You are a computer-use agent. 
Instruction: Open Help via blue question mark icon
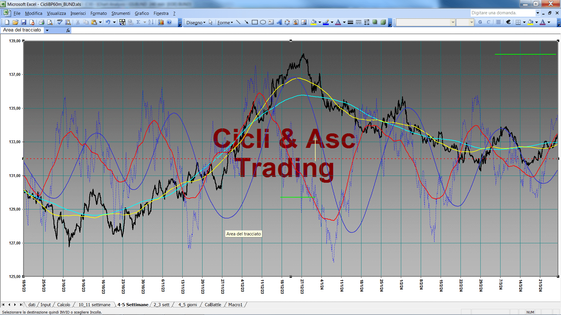169,22
